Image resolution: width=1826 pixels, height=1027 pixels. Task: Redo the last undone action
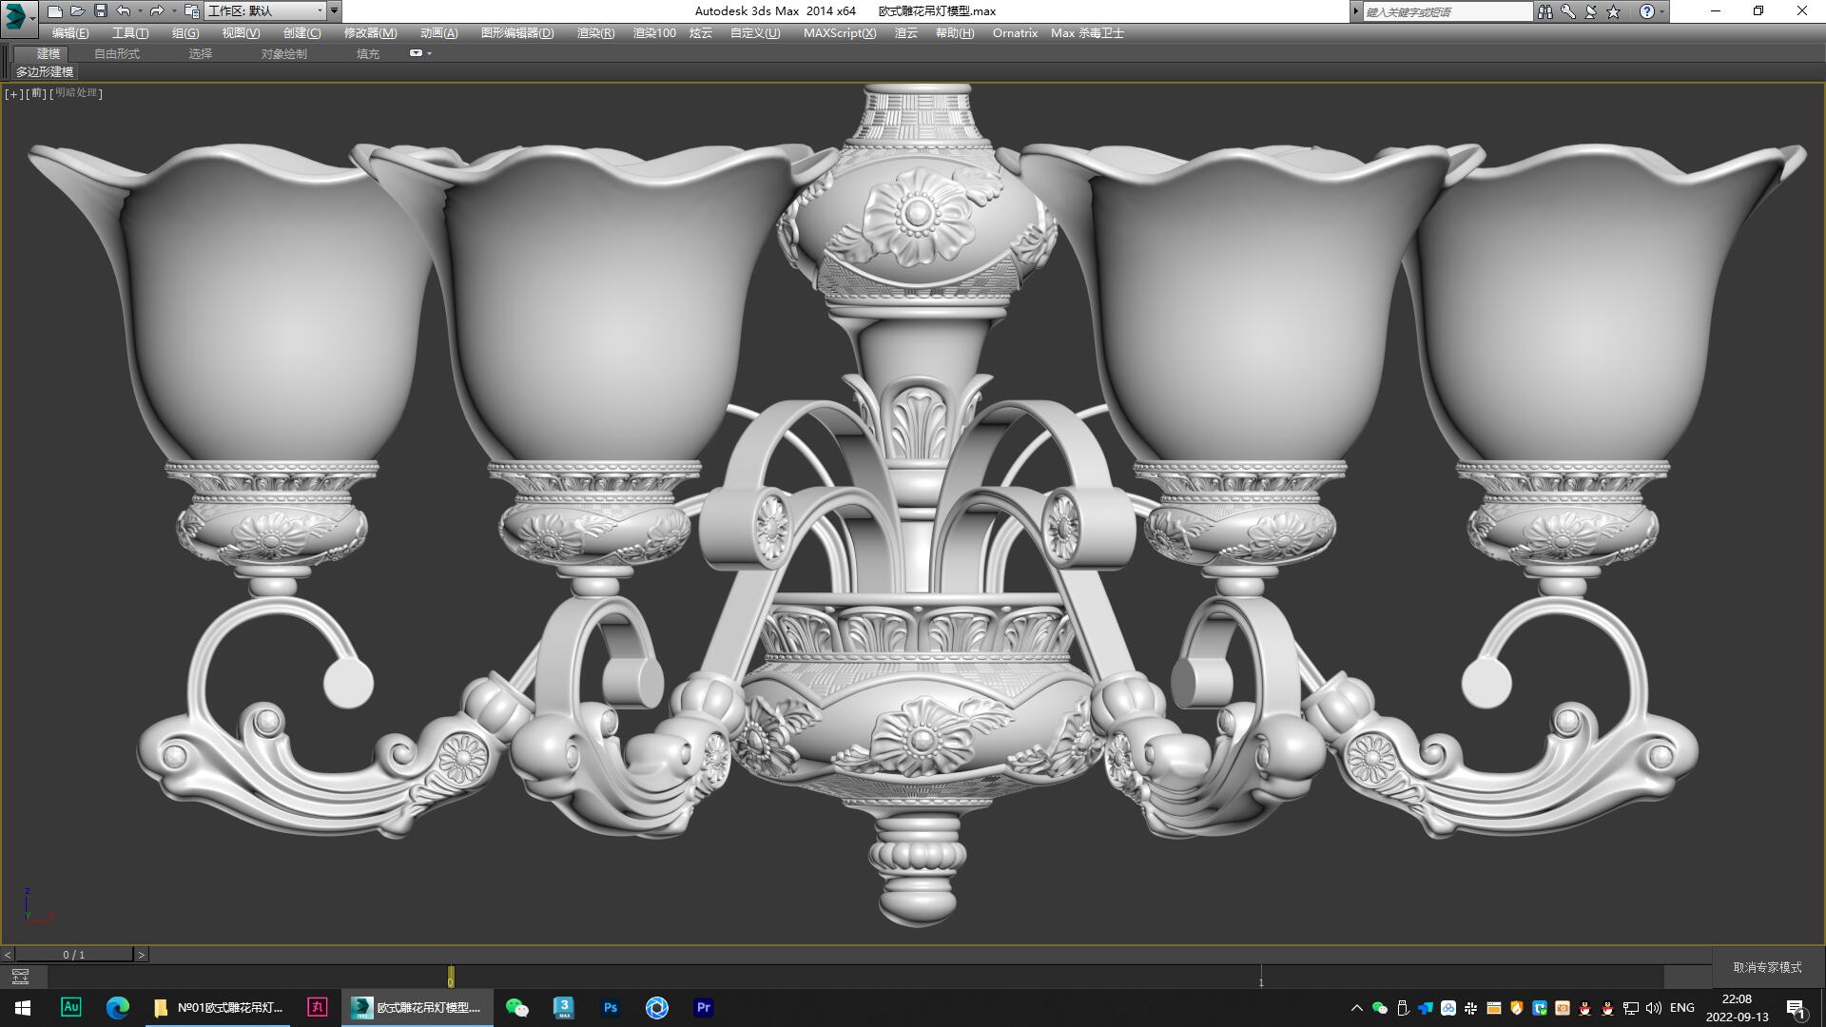(x=156, y=11)
